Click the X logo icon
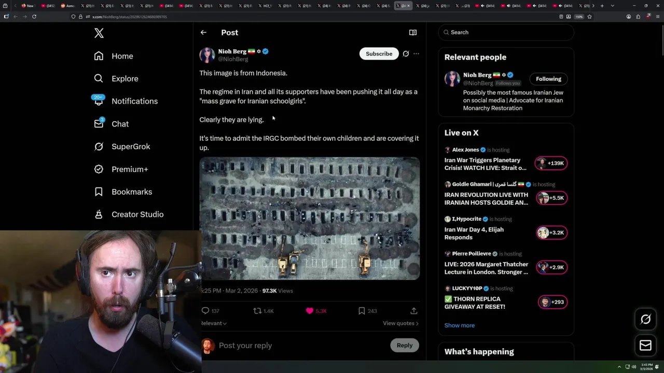Screen dimensions: 664x373 point(99,33)
